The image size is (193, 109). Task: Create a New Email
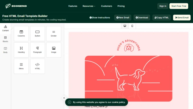[x=123, y=18]
